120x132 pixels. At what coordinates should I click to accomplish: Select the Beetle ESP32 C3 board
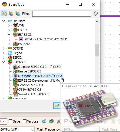(30, 71)
